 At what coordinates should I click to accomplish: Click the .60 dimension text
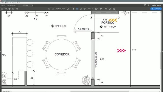click(15, 79)
